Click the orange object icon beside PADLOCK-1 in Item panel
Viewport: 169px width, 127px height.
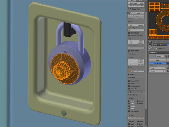point(129,71)
